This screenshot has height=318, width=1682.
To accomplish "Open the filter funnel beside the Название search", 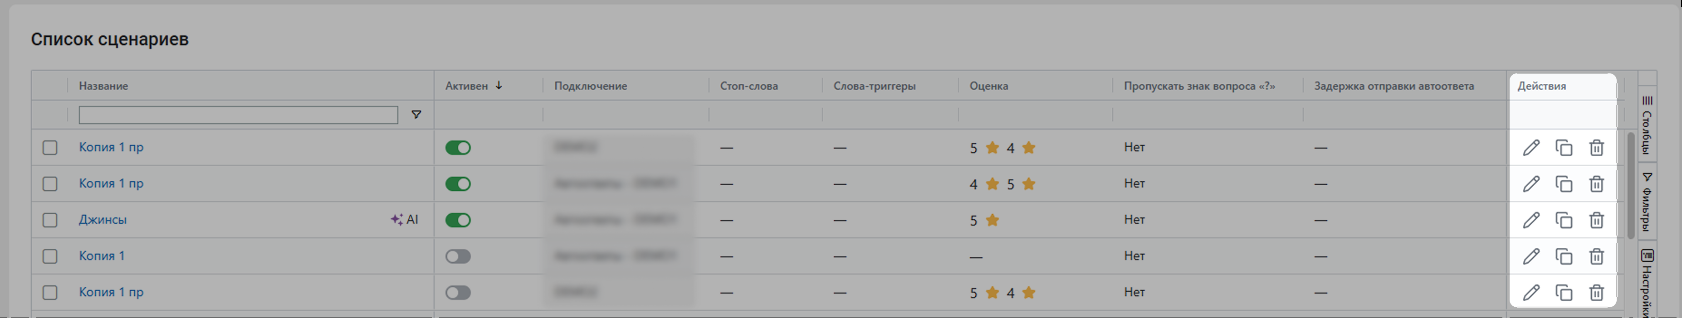I will [x=416, y=115].
